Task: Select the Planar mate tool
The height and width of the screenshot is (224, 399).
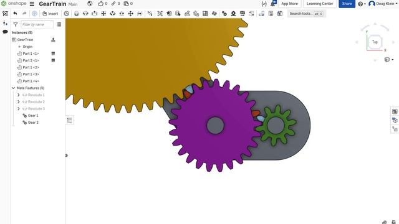Action: pyautogui.click(x=103, y=14)
